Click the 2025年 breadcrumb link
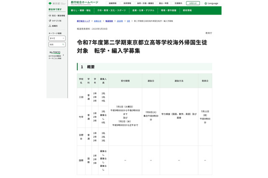The width and height of the screenshot is (268, 178). tap(120, 20)
